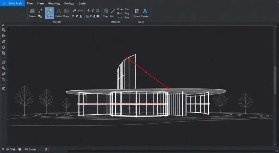Toggle the circle icon at status bar left

click(3, 149)
